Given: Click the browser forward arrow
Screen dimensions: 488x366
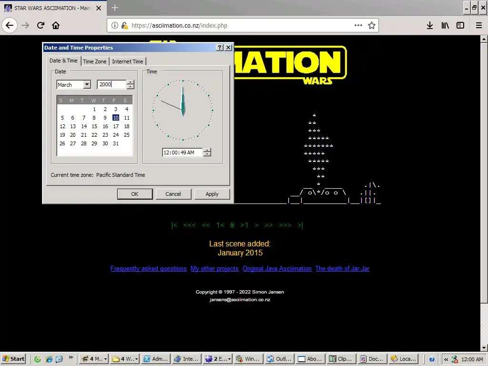Looking at the screenshot, I should (25, 25).
